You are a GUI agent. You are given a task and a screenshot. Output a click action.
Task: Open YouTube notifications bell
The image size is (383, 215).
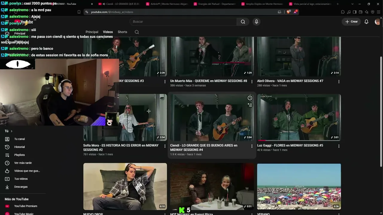click(366, 21)
